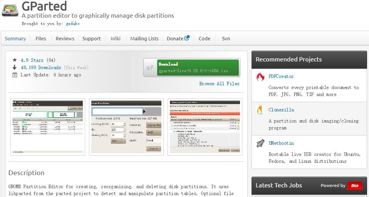The width and height of the screenshot is (369, 197).
Task: Open the 4.9 Stars rating link
Action: 32,60
